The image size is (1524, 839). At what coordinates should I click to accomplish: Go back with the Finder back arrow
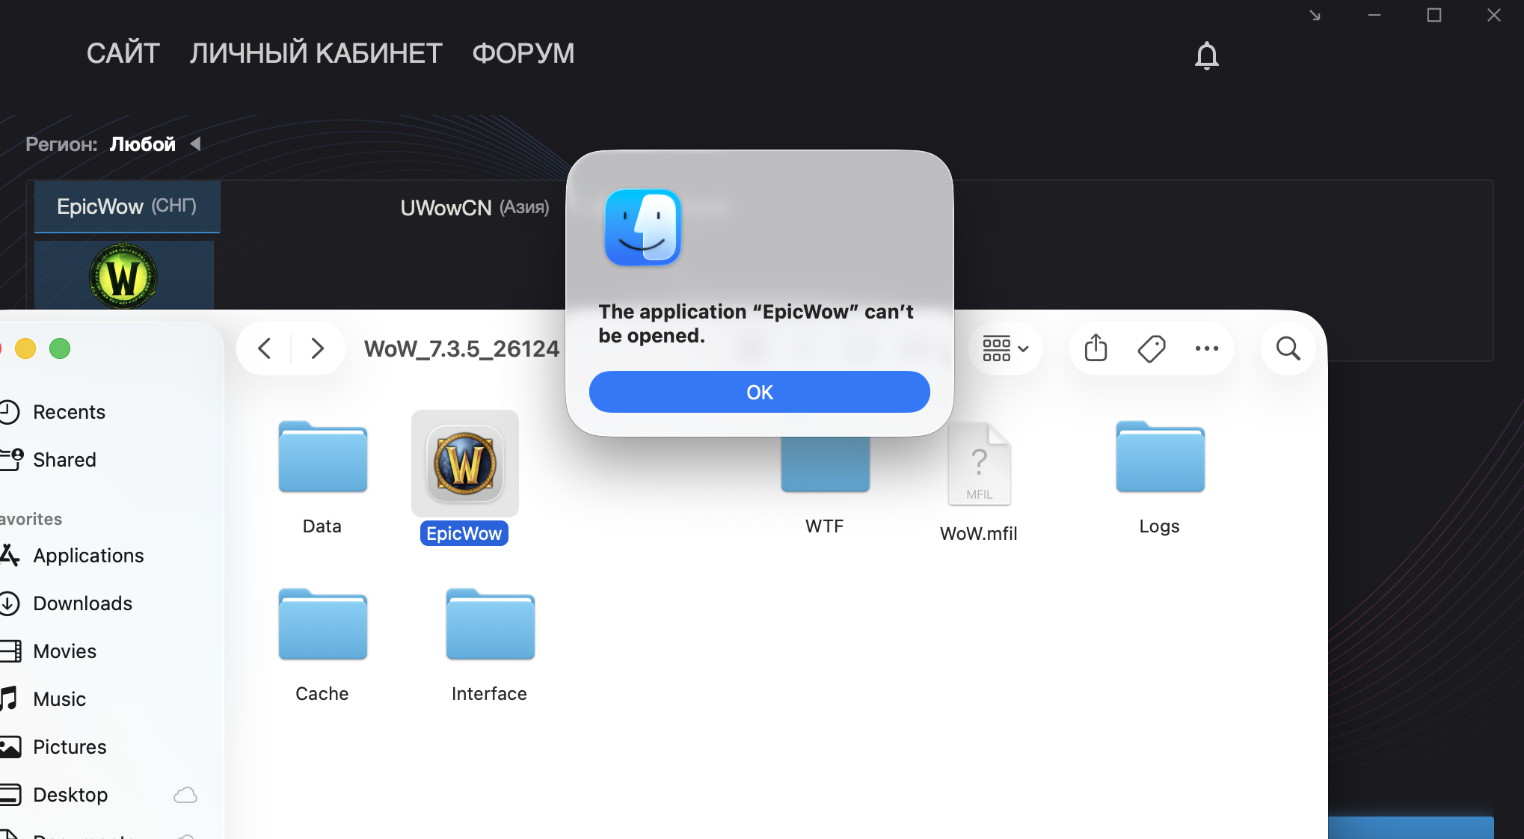click(264, 348)
